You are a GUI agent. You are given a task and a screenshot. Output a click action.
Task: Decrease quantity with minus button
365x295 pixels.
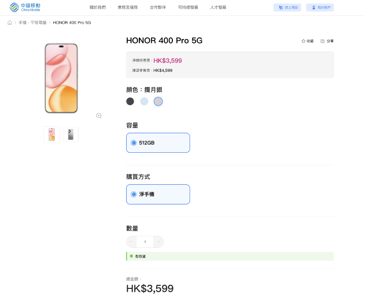click(x=131, y=242)
